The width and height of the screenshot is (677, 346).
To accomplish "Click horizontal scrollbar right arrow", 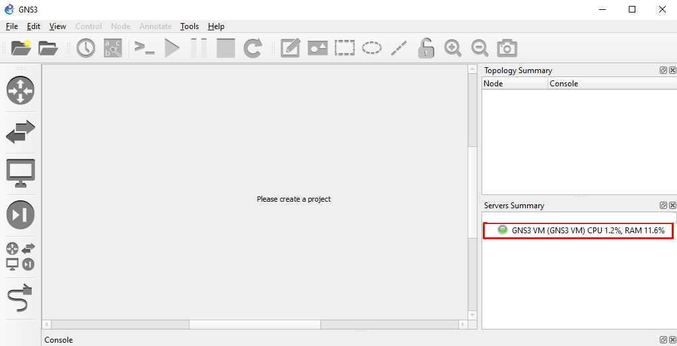I will pos(463,324).
